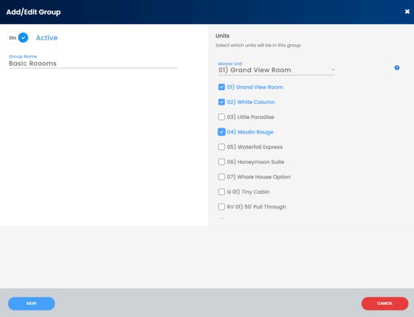Tick the 07) Whole House Option checkbox
Screen dimensions: 414x317
coord(221,177)
